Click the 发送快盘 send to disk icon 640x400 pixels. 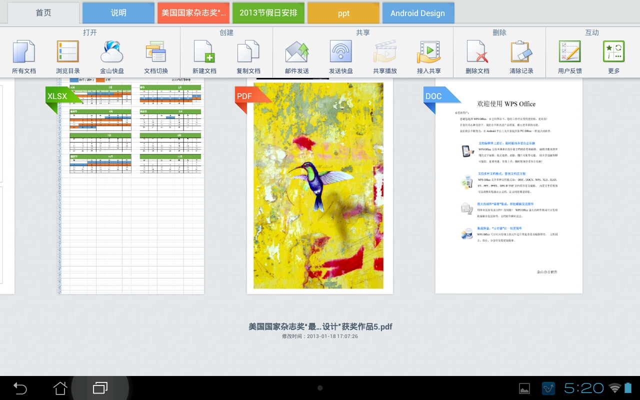tap(341, 51)
